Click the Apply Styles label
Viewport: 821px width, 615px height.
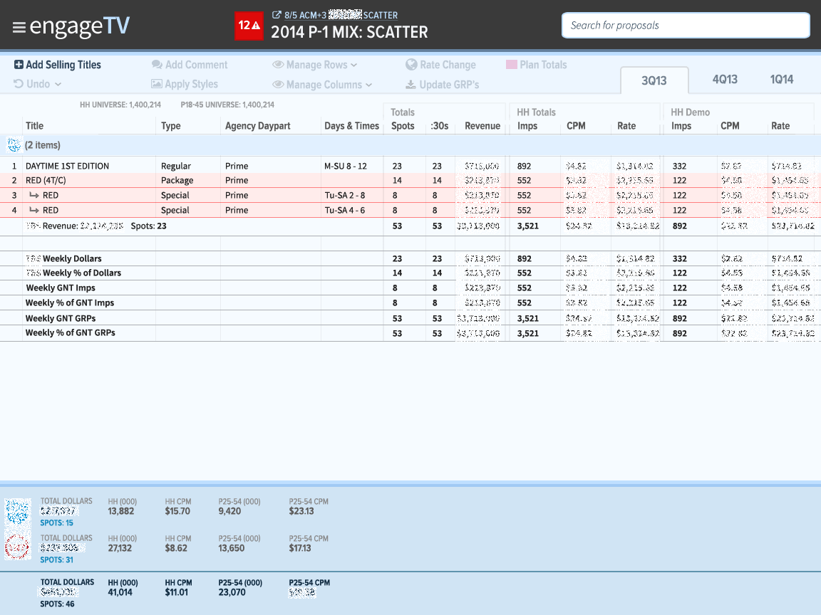(191, 84)
